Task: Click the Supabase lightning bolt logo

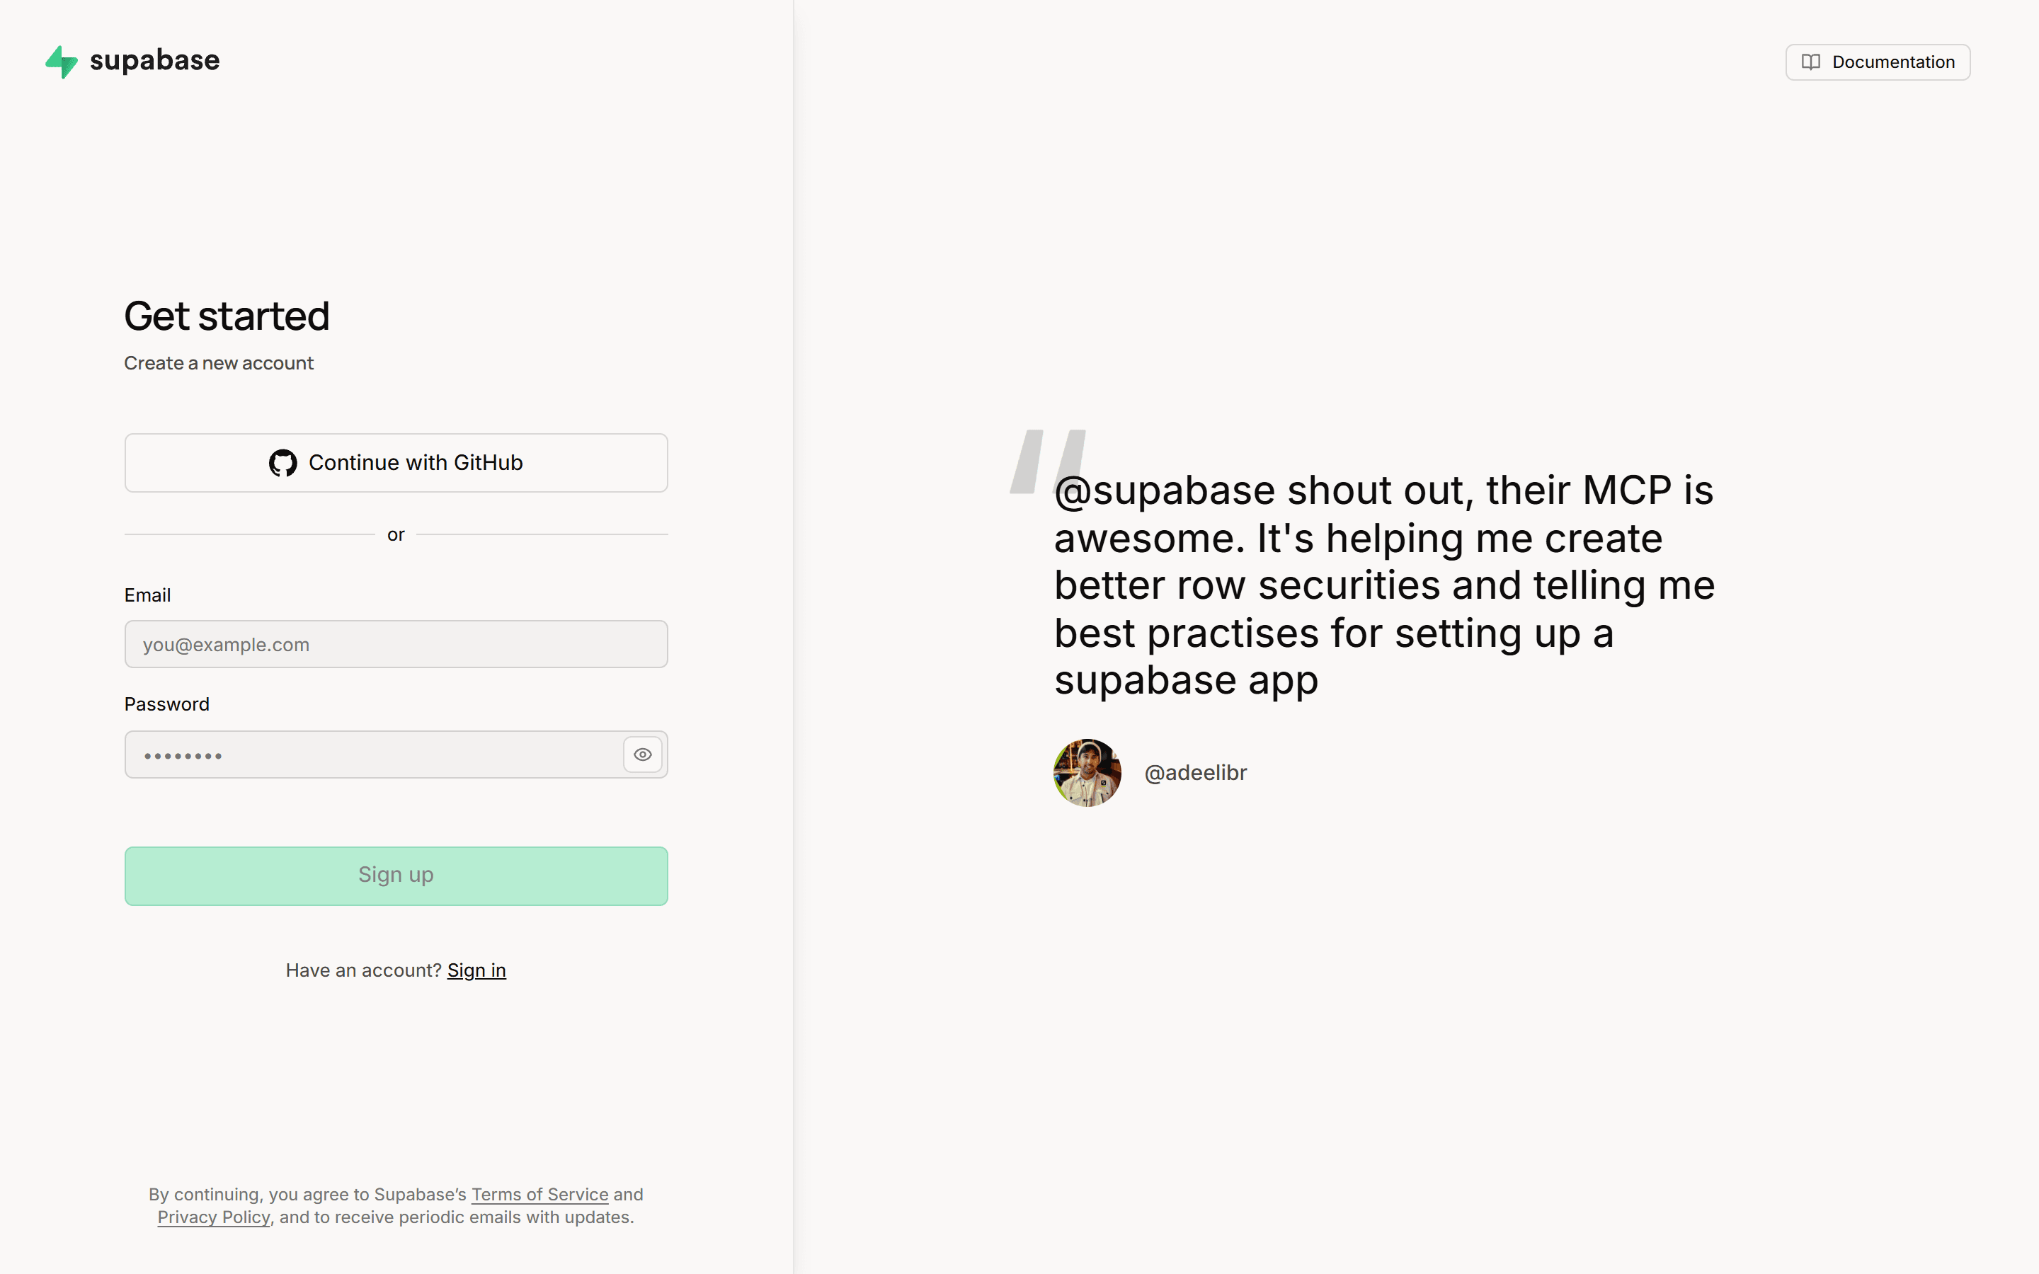Action: coord(62,62)
